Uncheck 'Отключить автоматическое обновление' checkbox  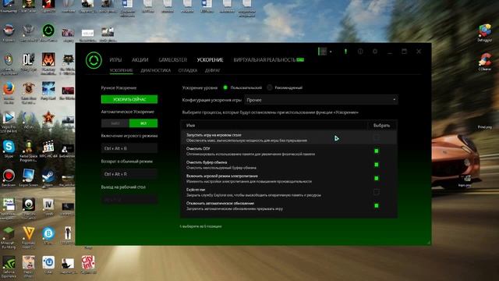(x=376, y=206)
